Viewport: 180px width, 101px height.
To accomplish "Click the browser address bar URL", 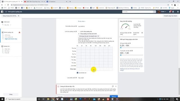I will pos(31,5).
